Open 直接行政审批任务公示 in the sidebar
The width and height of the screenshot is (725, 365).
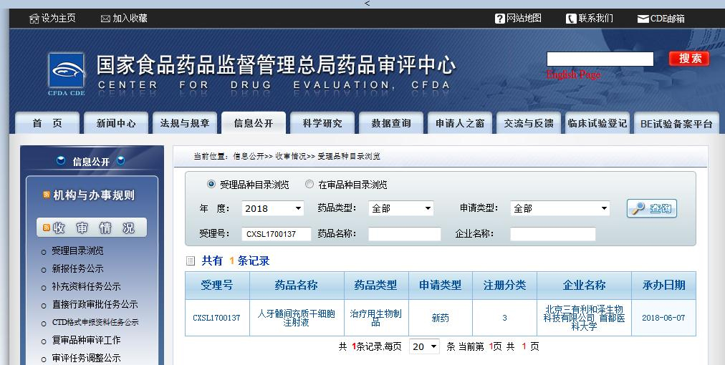point(95,304)
